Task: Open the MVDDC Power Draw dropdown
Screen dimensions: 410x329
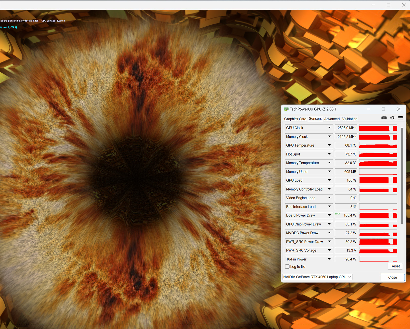Action: pos(329,233)
